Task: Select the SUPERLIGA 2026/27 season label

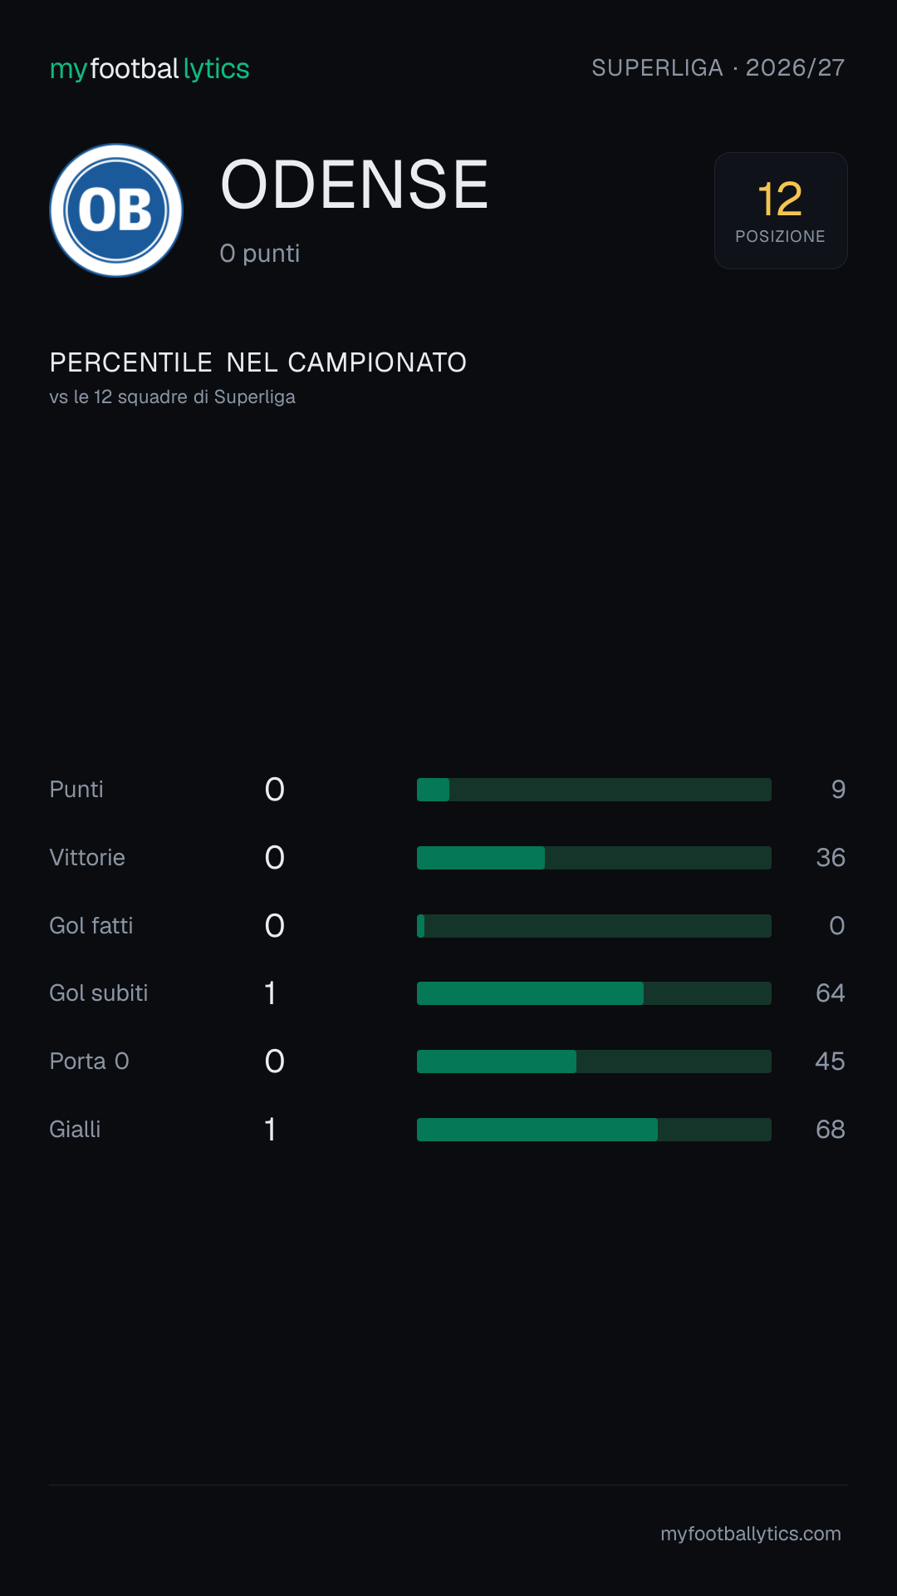Action: [718, 67]
